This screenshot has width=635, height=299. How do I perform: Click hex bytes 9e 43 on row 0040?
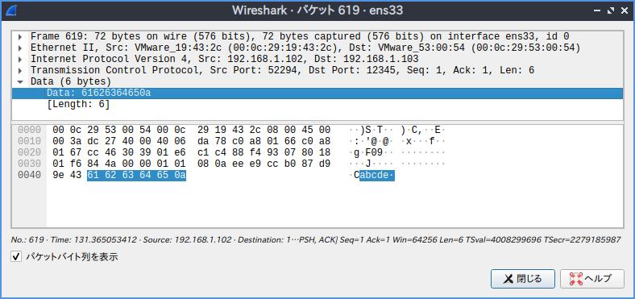click(x=67, y=176)
